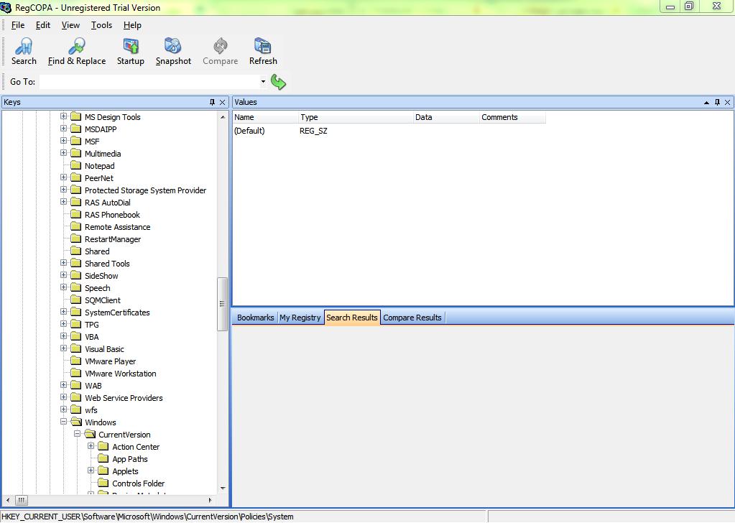Viewport: 735px width, 523px height.
Task: Open the Tools menu
Action: pos(101,25)
